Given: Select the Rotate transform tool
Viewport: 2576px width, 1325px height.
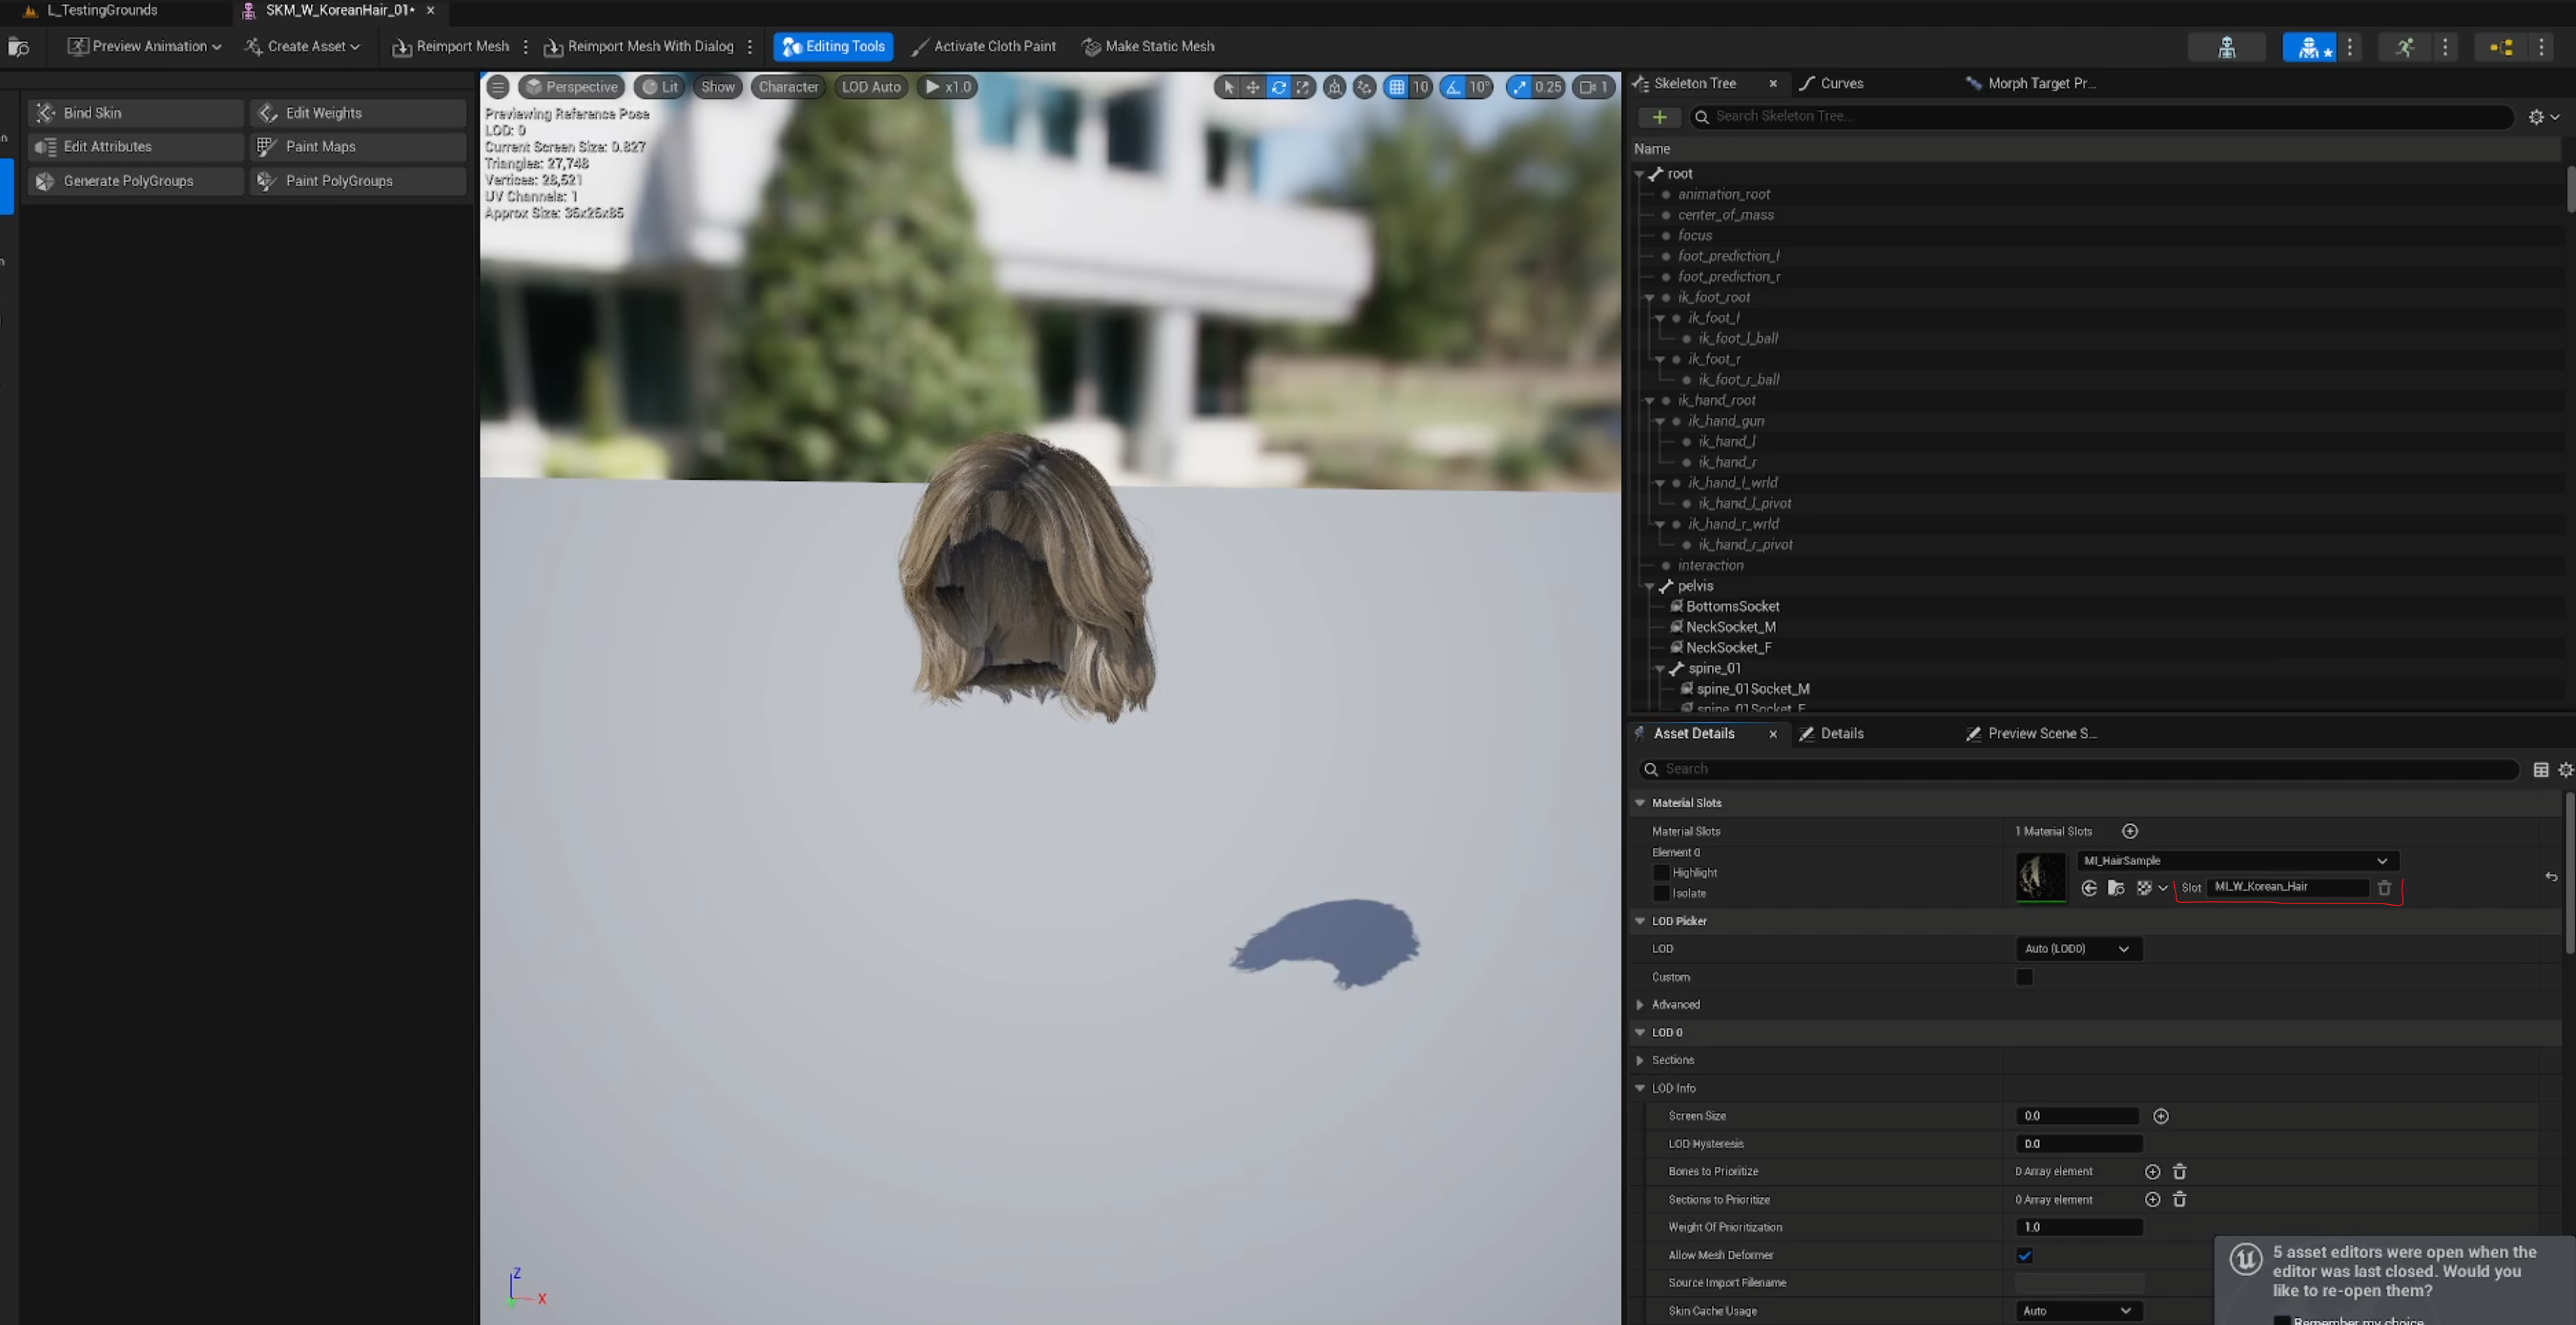Looking at the screenshot, I should point(1278,87).
